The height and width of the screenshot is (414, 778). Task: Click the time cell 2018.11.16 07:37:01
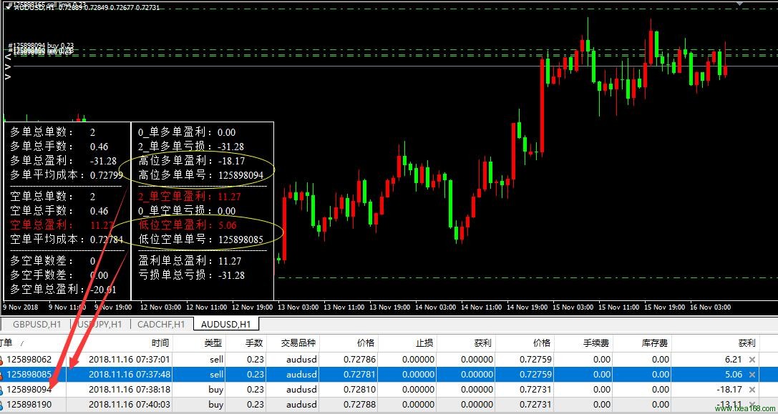click(x=129, y=360)
